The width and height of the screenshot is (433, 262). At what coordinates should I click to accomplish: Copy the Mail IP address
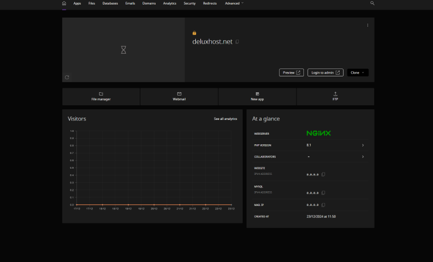(323, 205)
